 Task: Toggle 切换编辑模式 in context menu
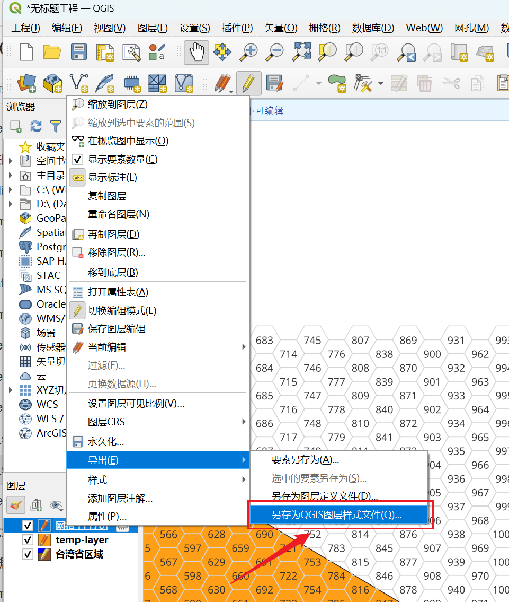pos(158,311)
